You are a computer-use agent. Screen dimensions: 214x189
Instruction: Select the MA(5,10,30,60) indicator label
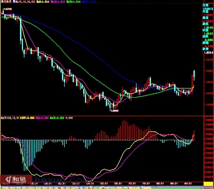coord(25,2)
